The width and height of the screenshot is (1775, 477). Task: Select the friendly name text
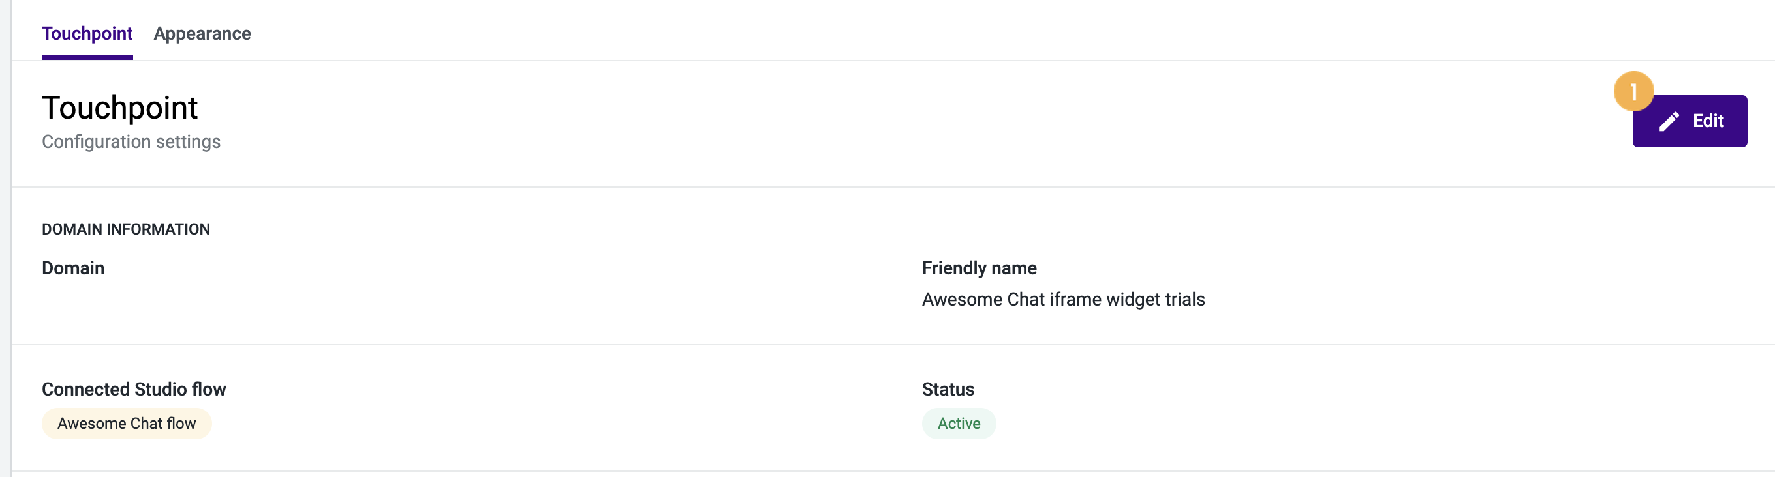tap(1063, 298)
